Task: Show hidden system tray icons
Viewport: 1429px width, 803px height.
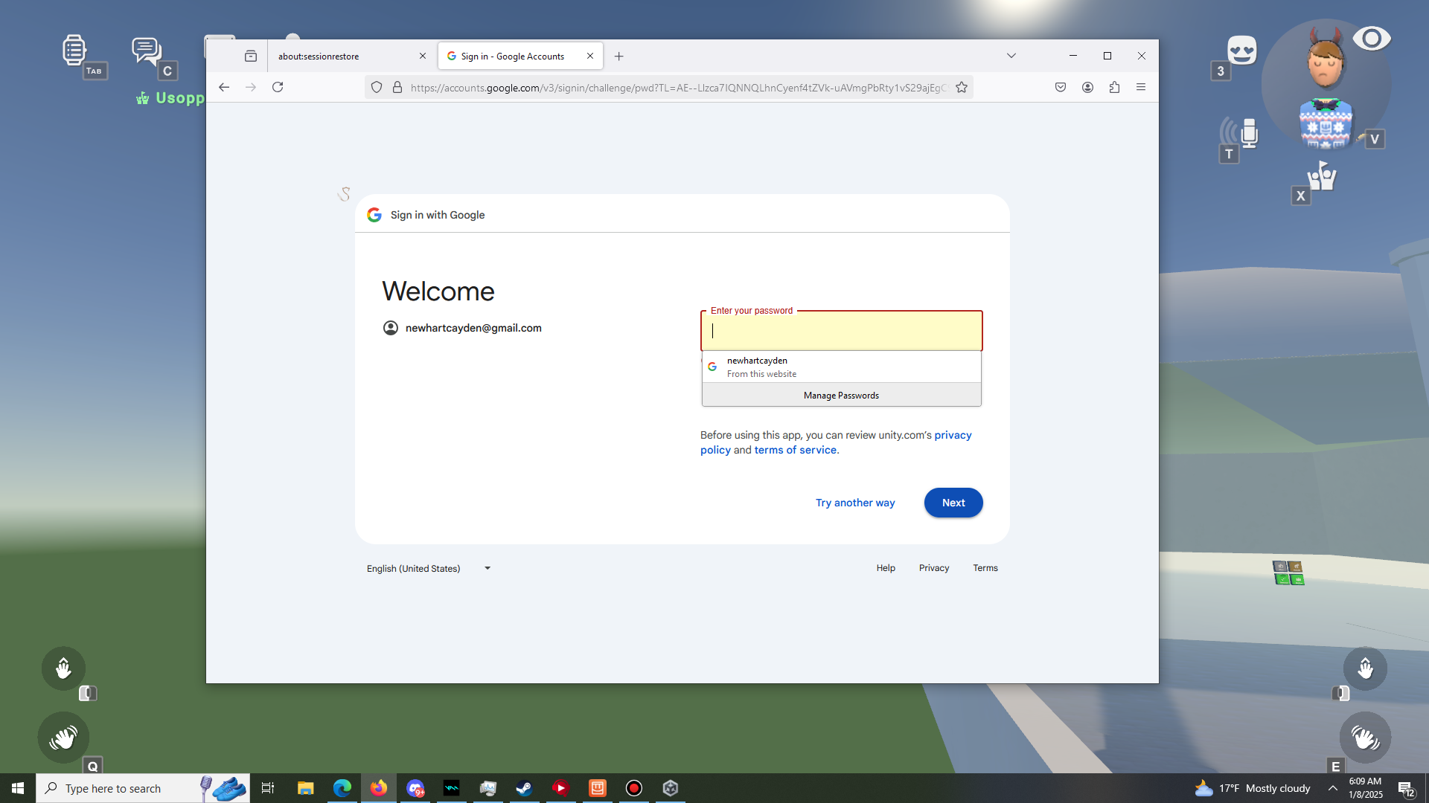Action: [x=1332, y=788]
